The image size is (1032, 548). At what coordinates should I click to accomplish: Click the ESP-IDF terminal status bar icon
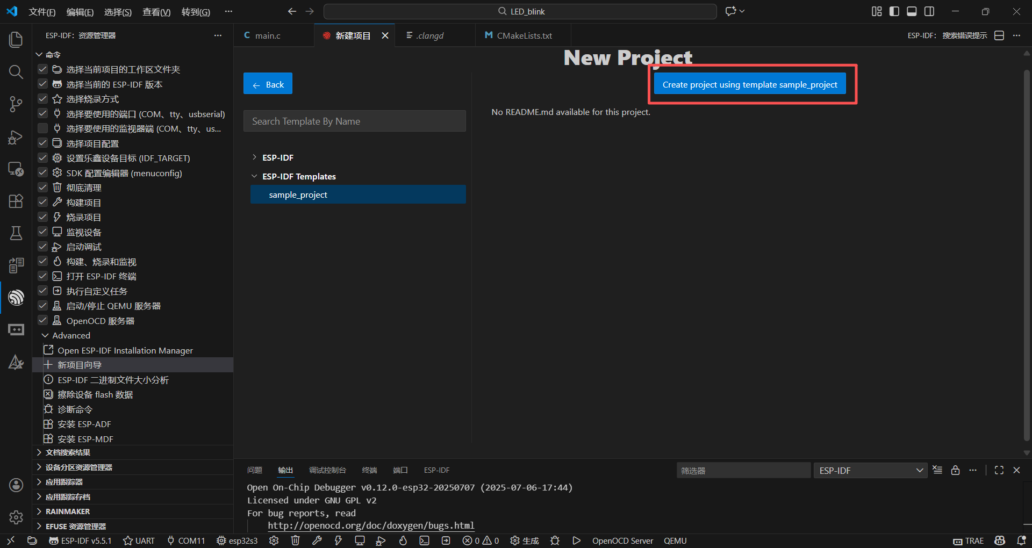[425, 540]
